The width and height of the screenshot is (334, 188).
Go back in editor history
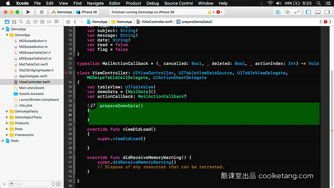tap(75, 22)
